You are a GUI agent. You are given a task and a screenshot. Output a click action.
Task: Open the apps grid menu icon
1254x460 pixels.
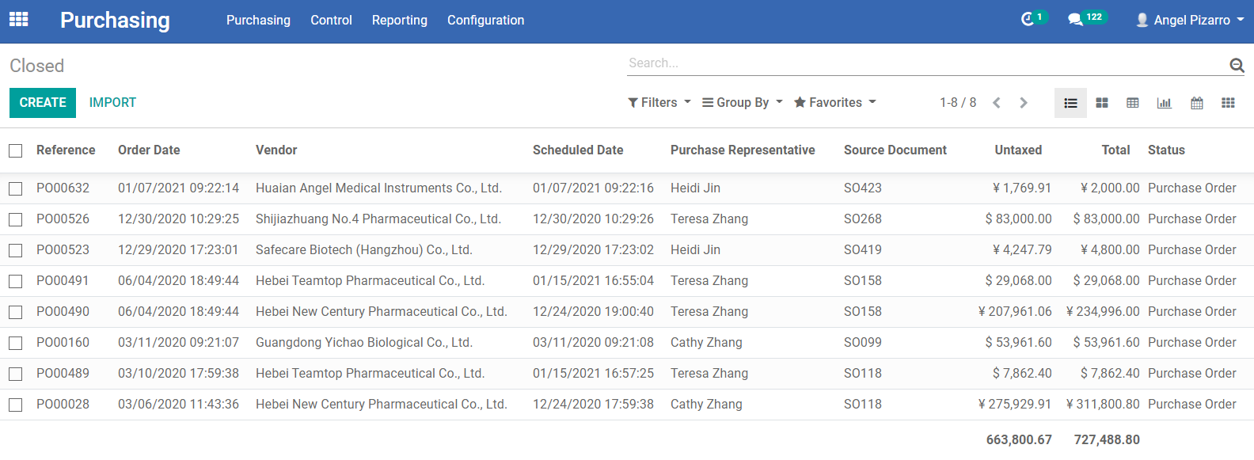click(x=19, y=20)
